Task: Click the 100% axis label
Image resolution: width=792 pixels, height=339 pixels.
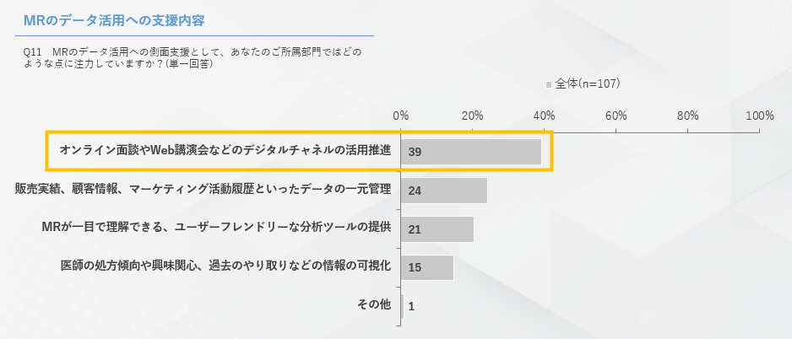Action: [x=759, y=116]
